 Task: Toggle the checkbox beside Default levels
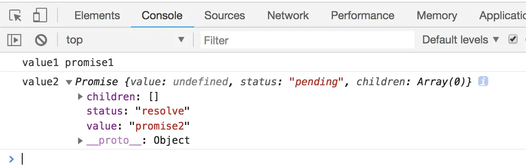click(513, 39)
